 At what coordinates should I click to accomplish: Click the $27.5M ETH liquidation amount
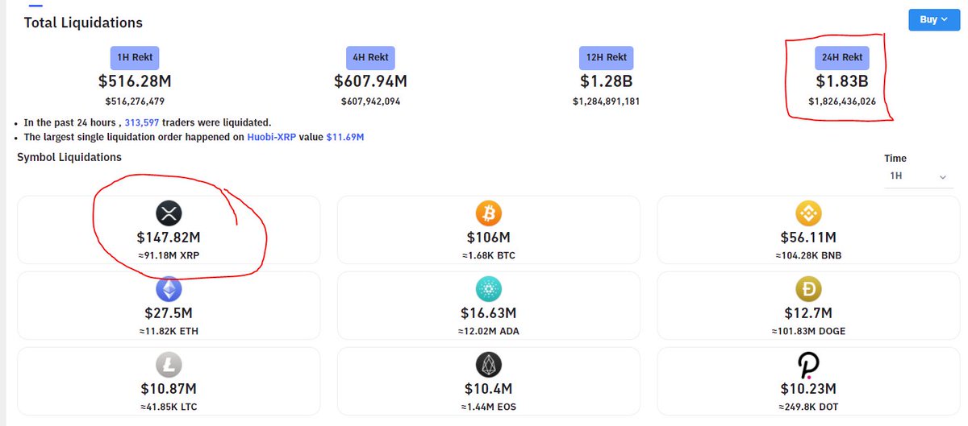[169, 312]
